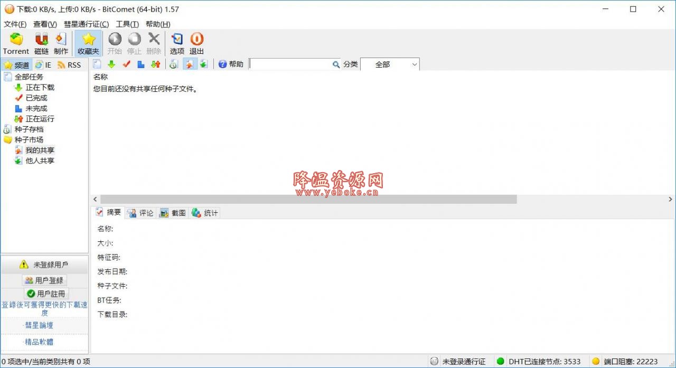676x368 pixels.
Task: Click the green down-arrow downloading filter icon
Action: (111, 64)
